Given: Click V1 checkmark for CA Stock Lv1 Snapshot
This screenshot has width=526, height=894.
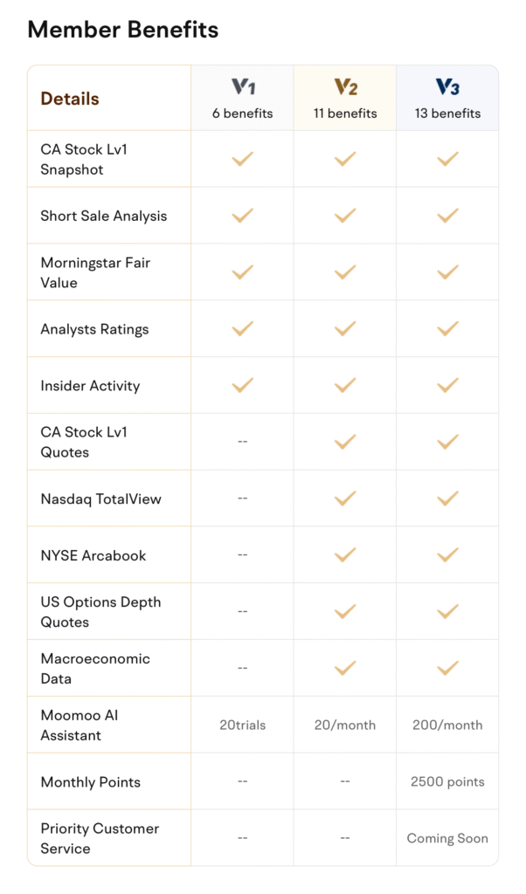Looking at the screenshot, I should (x=242, y=159).
